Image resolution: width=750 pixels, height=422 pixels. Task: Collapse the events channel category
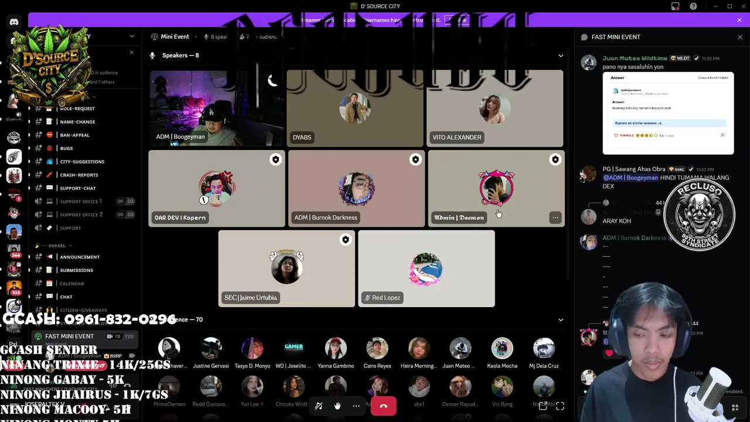tap(59, 246)
